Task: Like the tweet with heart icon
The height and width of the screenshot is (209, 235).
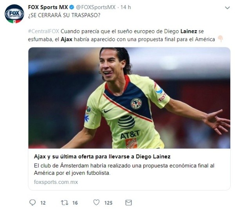Action: (x=96, y=202)
